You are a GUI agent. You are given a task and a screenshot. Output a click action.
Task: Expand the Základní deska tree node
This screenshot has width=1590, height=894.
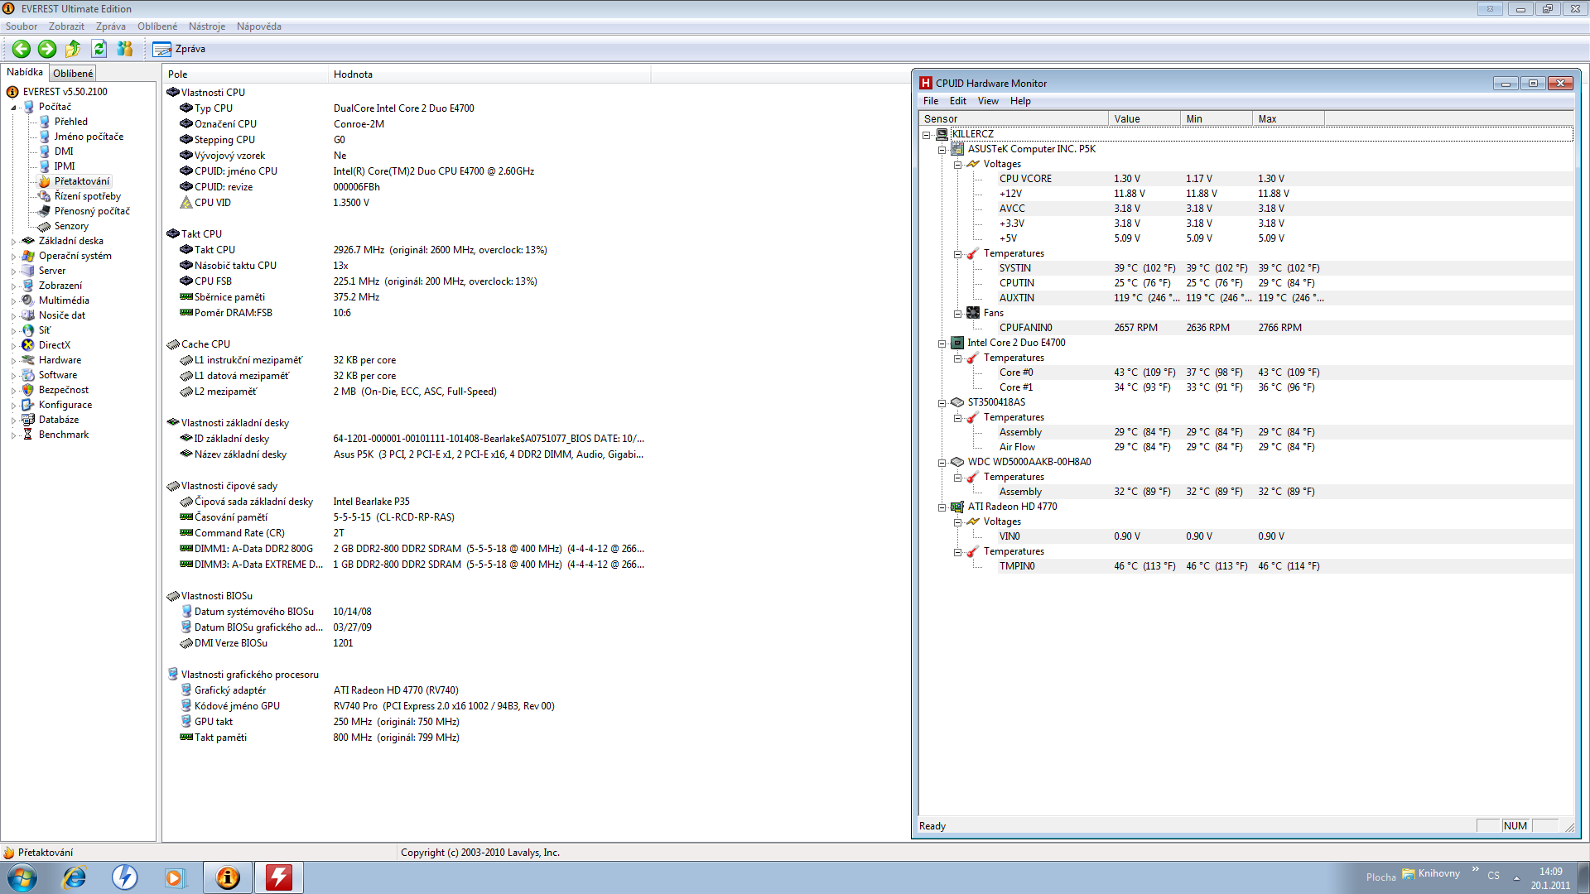click(13, 242)
